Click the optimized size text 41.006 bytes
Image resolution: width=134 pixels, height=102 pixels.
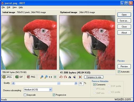[75, 73]
